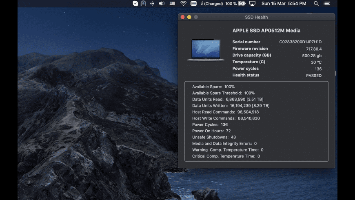This screenshot has height=200, width=355.
Task: Click the date and time clock
Action: pyautogui.click(x=284, y=3)
